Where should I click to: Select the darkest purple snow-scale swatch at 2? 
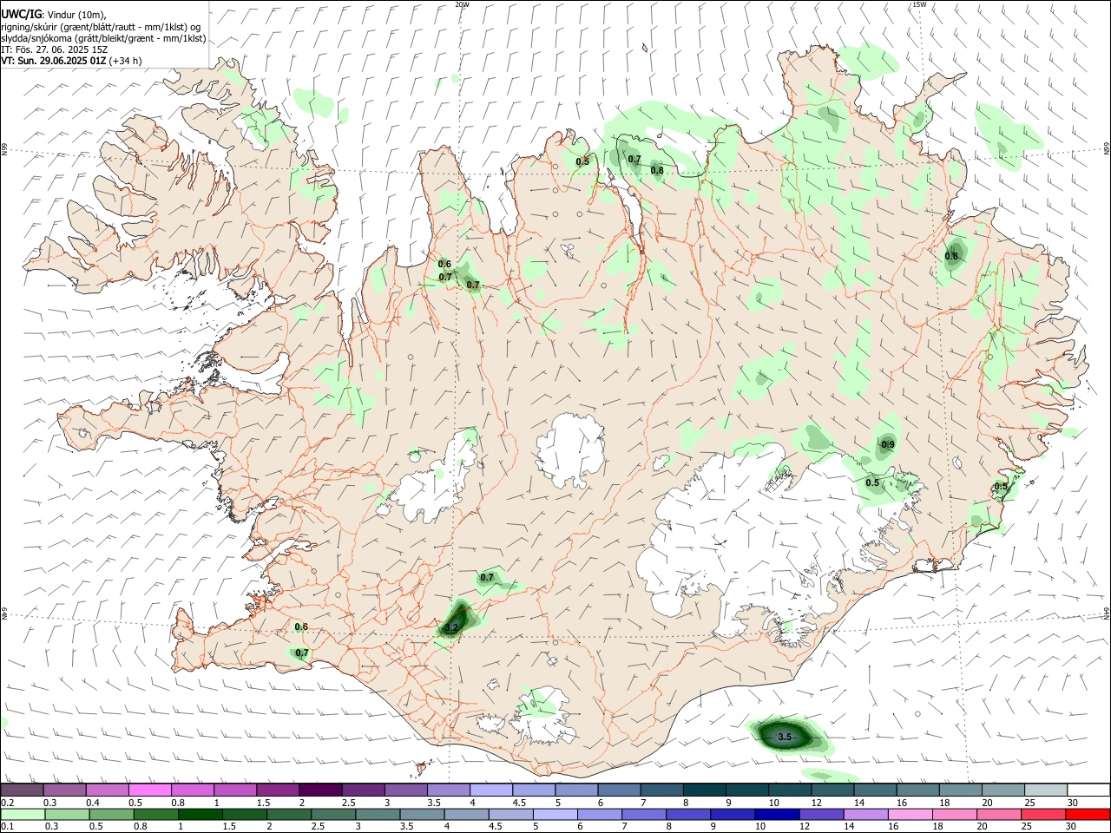coord(319,790)
